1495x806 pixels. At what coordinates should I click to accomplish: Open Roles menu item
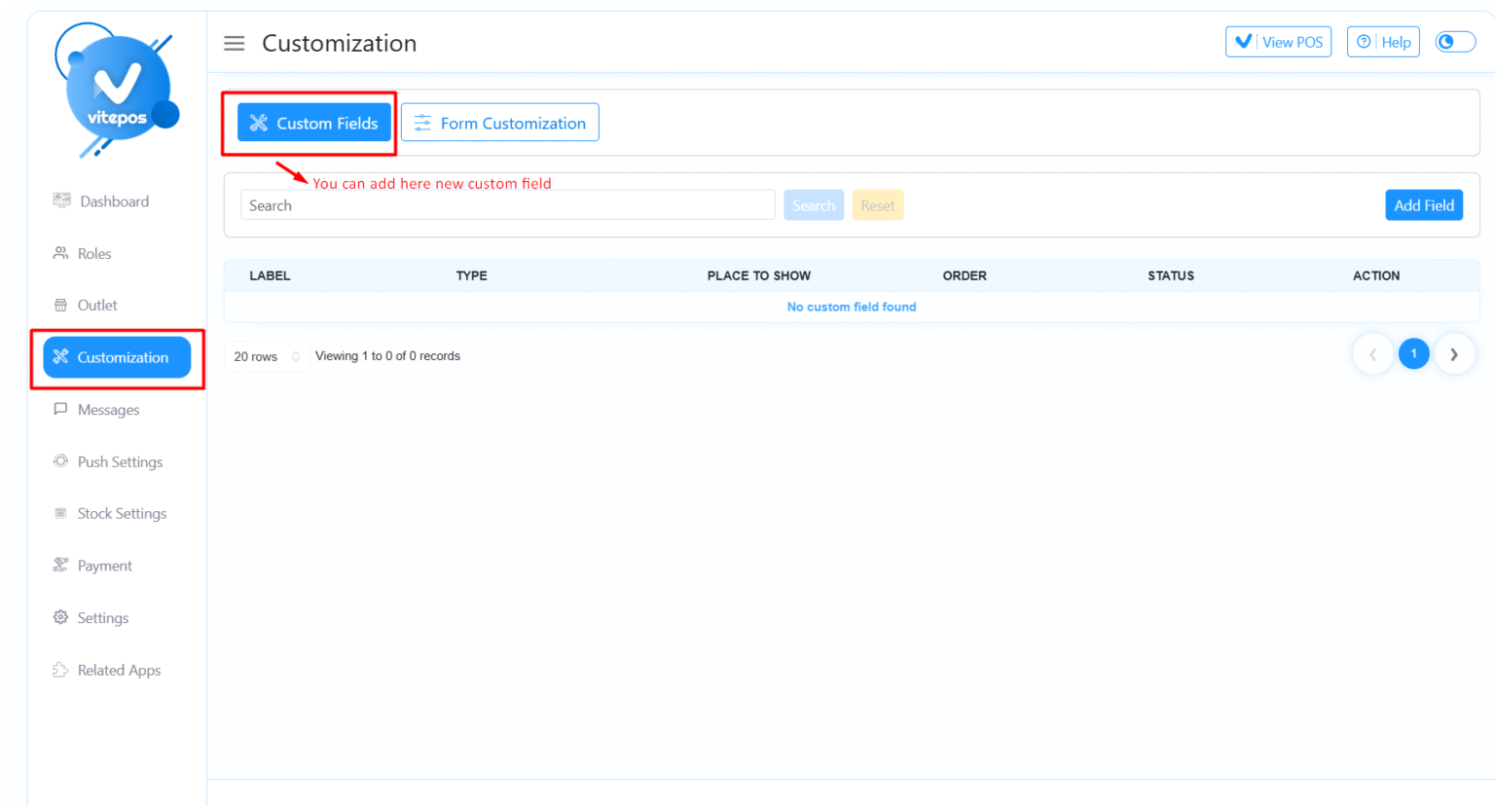click(83, 253)
